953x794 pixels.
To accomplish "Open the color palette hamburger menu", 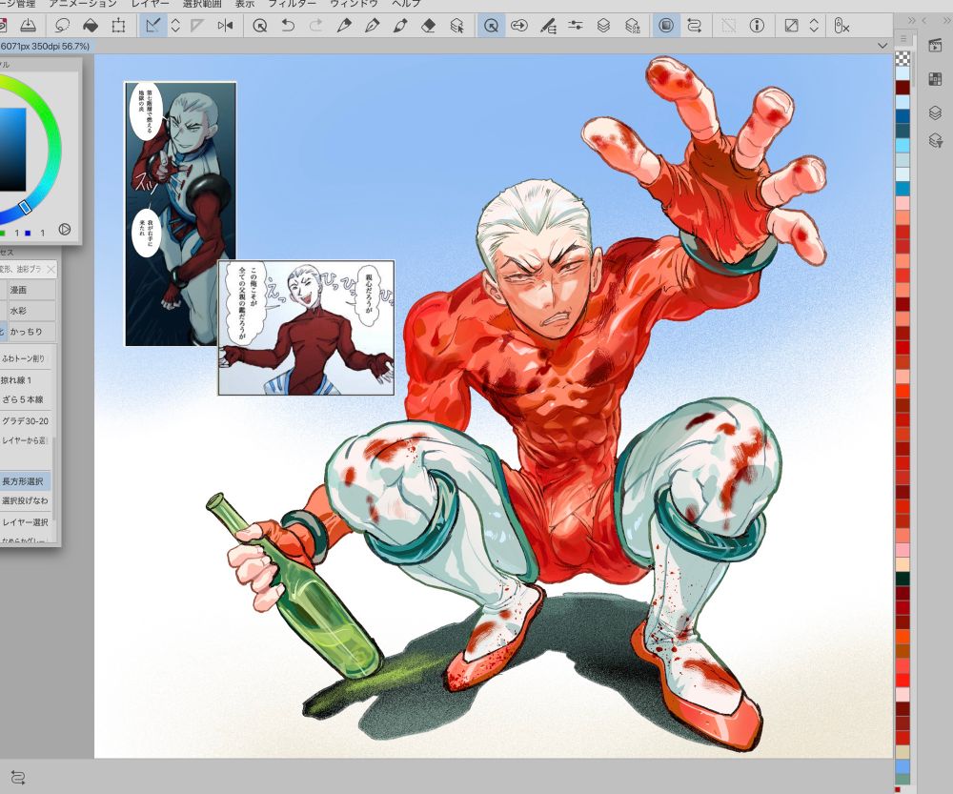I will pos(903,39).
